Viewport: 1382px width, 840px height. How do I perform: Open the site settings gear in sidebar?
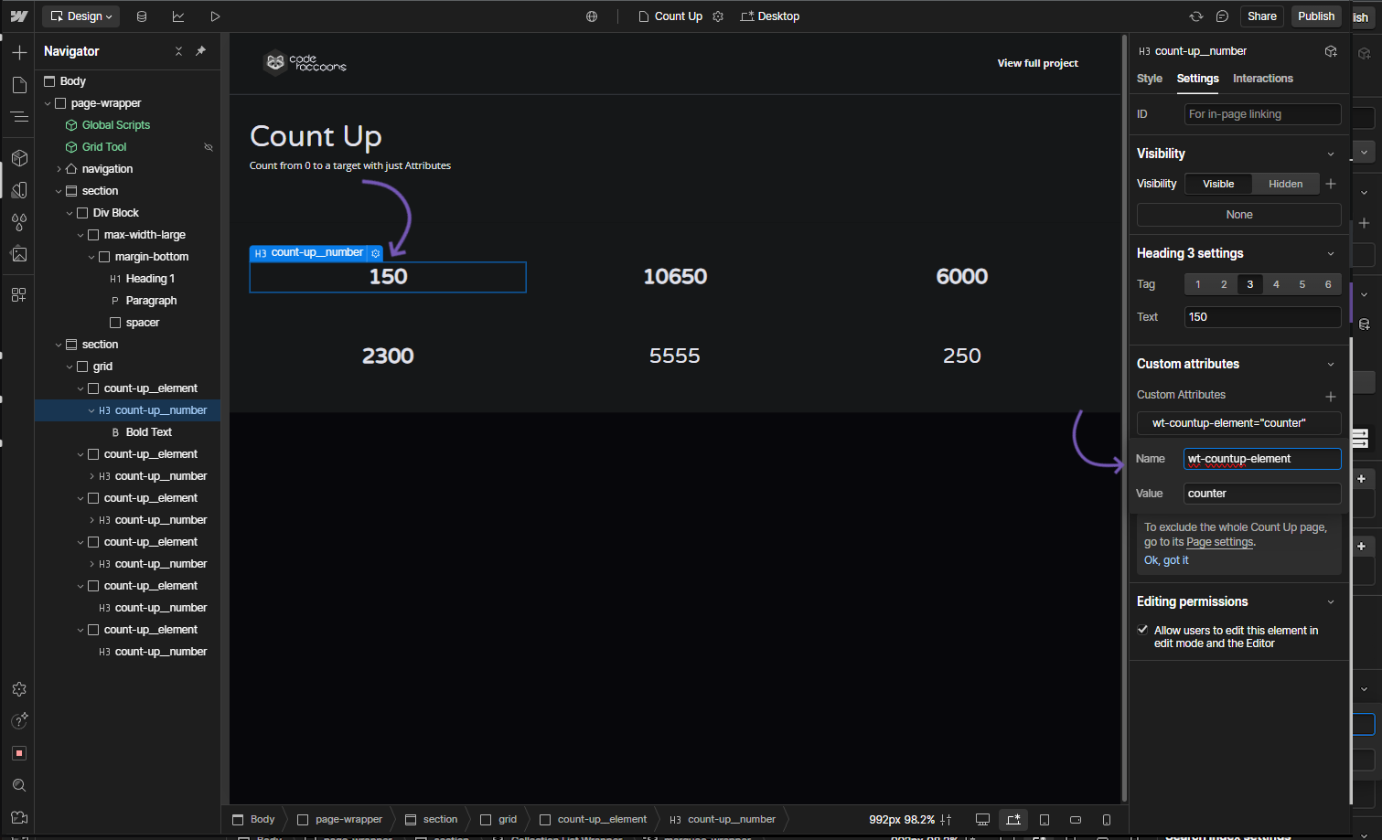[19, 689]
